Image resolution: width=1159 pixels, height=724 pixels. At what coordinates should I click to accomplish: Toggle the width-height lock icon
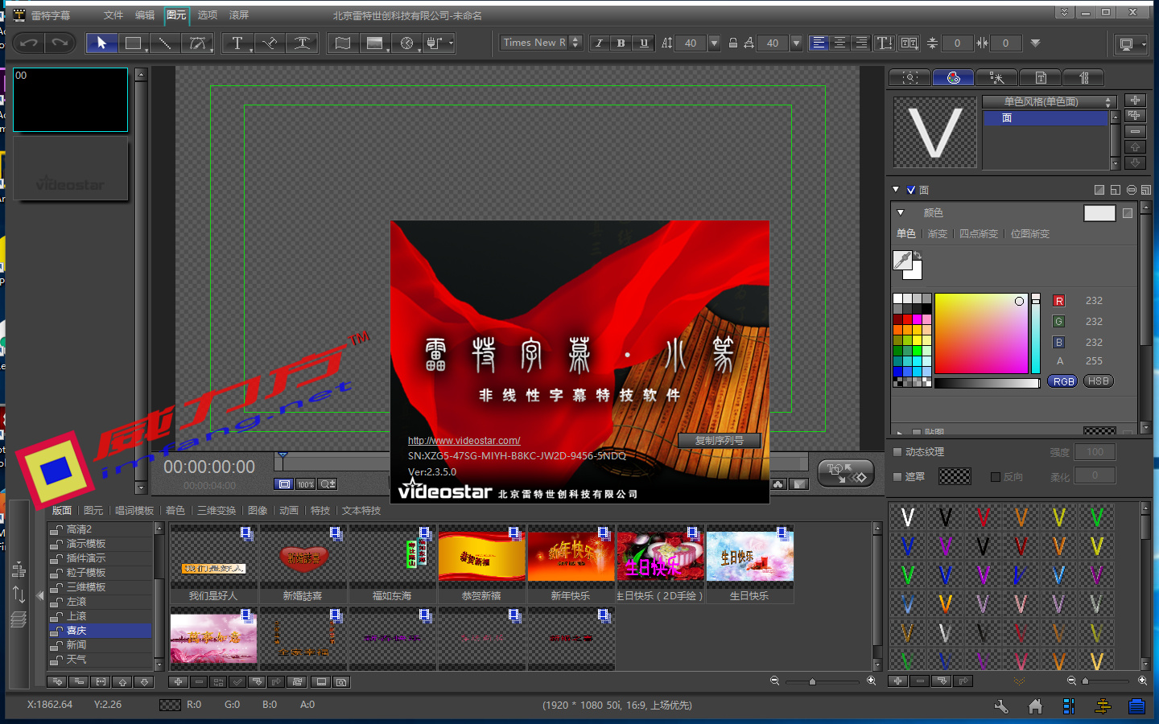coord(733,43)
